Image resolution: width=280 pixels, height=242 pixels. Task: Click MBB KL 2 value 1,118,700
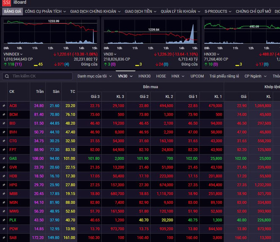tap(165, 194)
